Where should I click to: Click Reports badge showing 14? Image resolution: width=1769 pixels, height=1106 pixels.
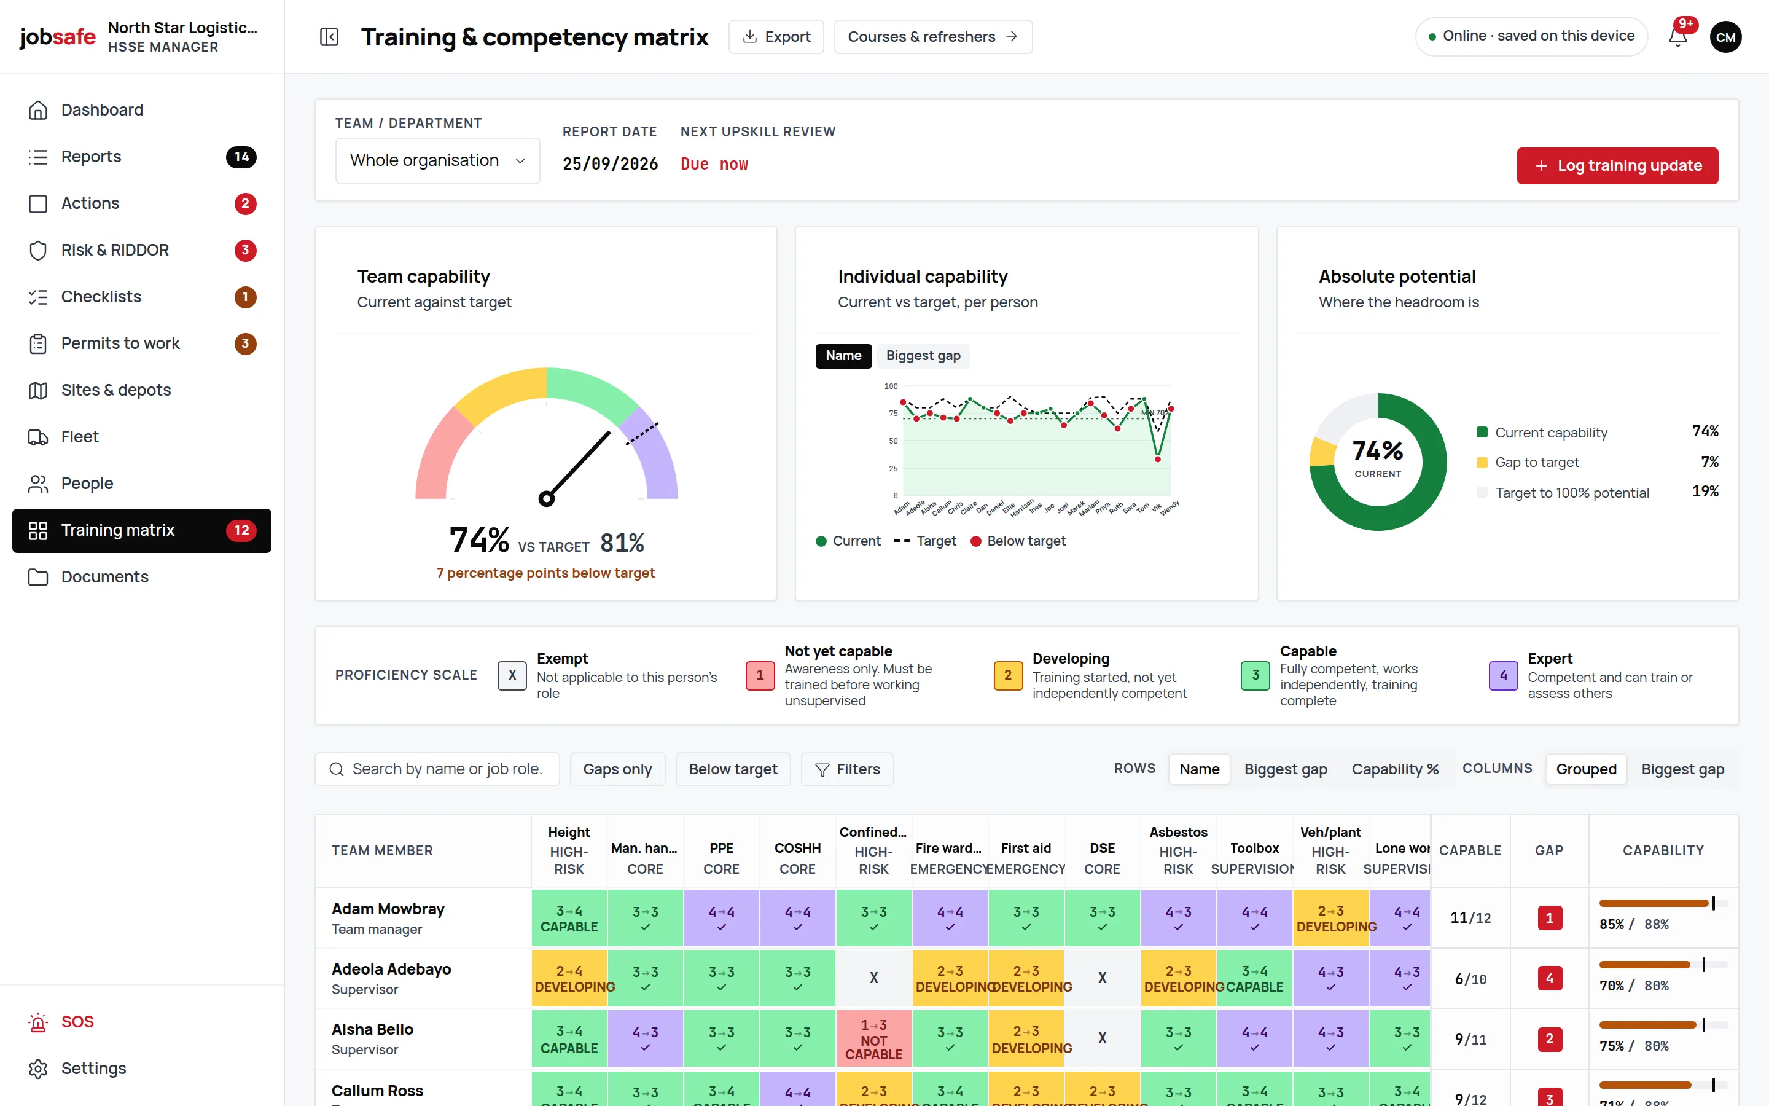tap(242, 157)
